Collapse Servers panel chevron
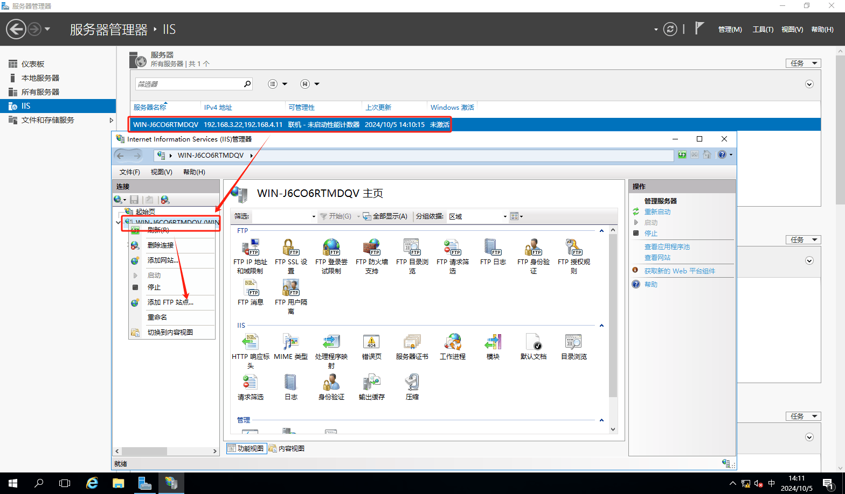 click(x=809, y=84)
